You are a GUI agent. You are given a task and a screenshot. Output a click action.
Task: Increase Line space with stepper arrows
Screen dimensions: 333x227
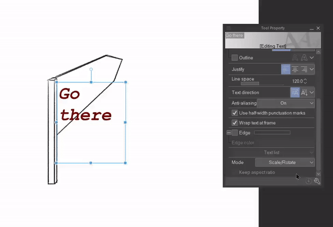[305, 79]
